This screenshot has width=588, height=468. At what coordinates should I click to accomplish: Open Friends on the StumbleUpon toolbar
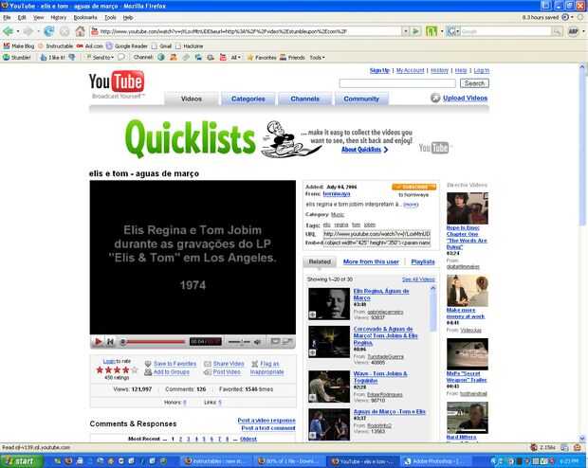[x=292, y=58]
